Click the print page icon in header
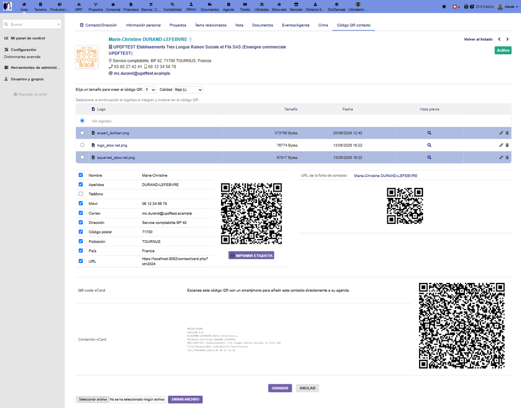This screenshot has height=408, width=521. point(466,6)
